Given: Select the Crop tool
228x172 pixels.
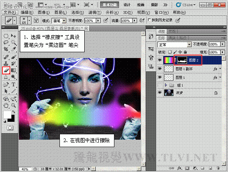Looking at the screenshot, I should [x=6, y=49].
